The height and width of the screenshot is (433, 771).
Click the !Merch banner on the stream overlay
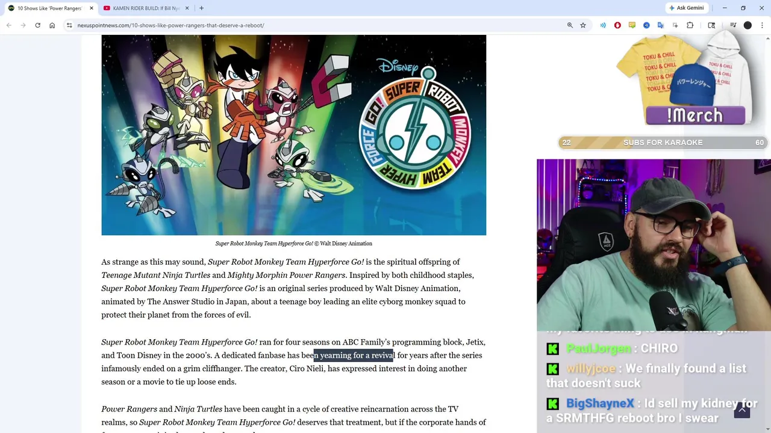coord(695,115)
